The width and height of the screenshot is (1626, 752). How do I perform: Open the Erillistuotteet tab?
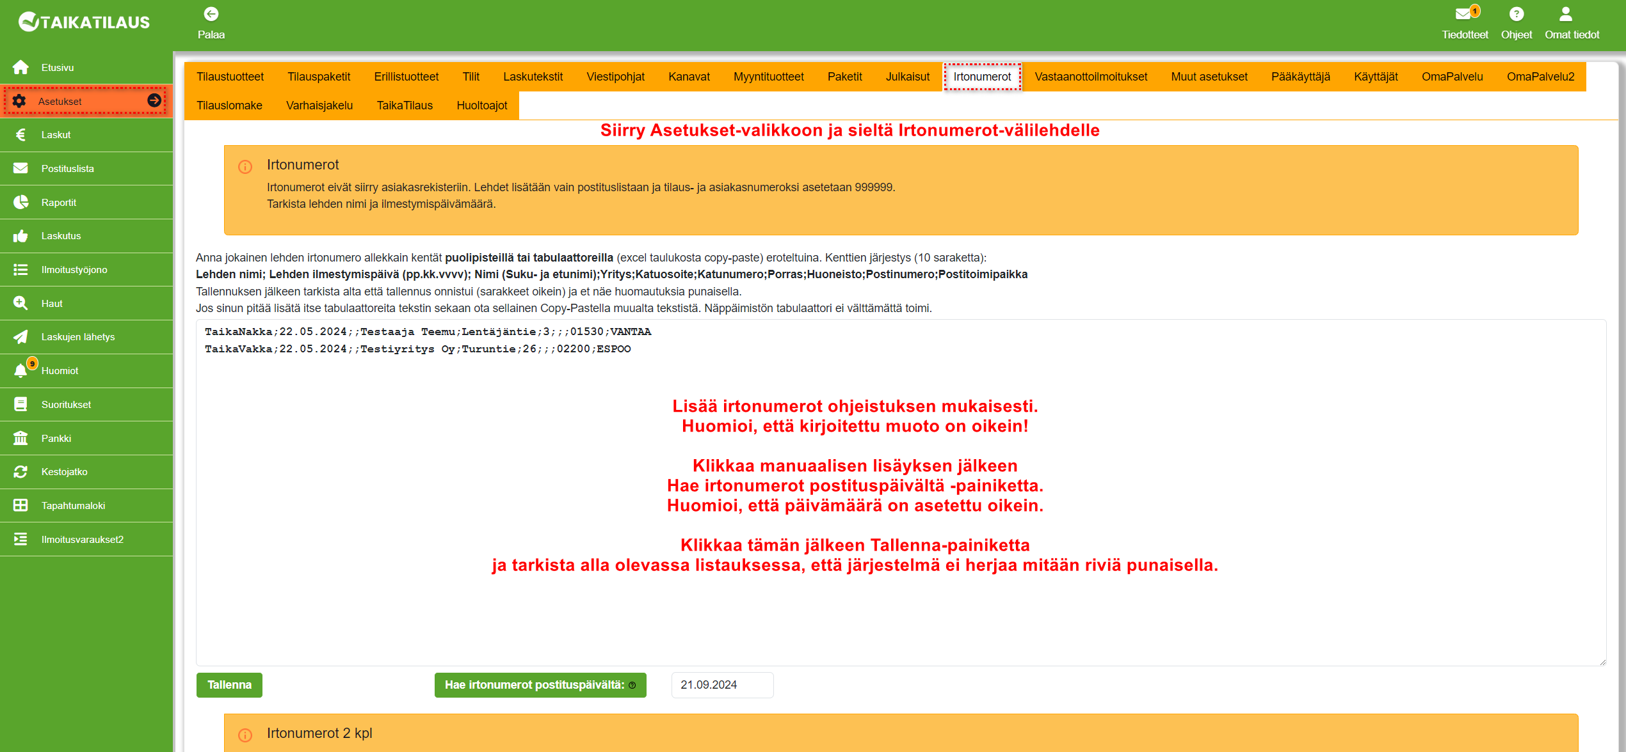pos(406,77)
